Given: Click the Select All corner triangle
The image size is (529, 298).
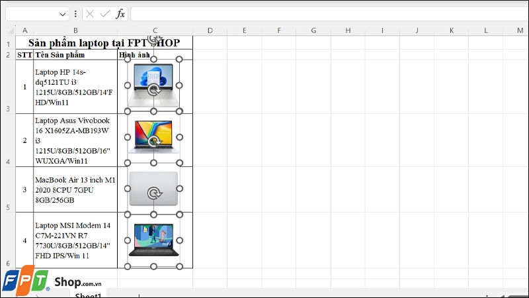Looking at the screenshot, I should 11,30.
